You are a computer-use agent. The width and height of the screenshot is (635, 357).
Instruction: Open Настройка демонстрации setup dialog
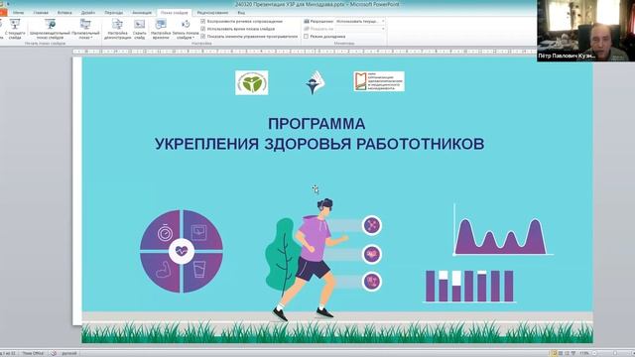(x=117, y=29)
